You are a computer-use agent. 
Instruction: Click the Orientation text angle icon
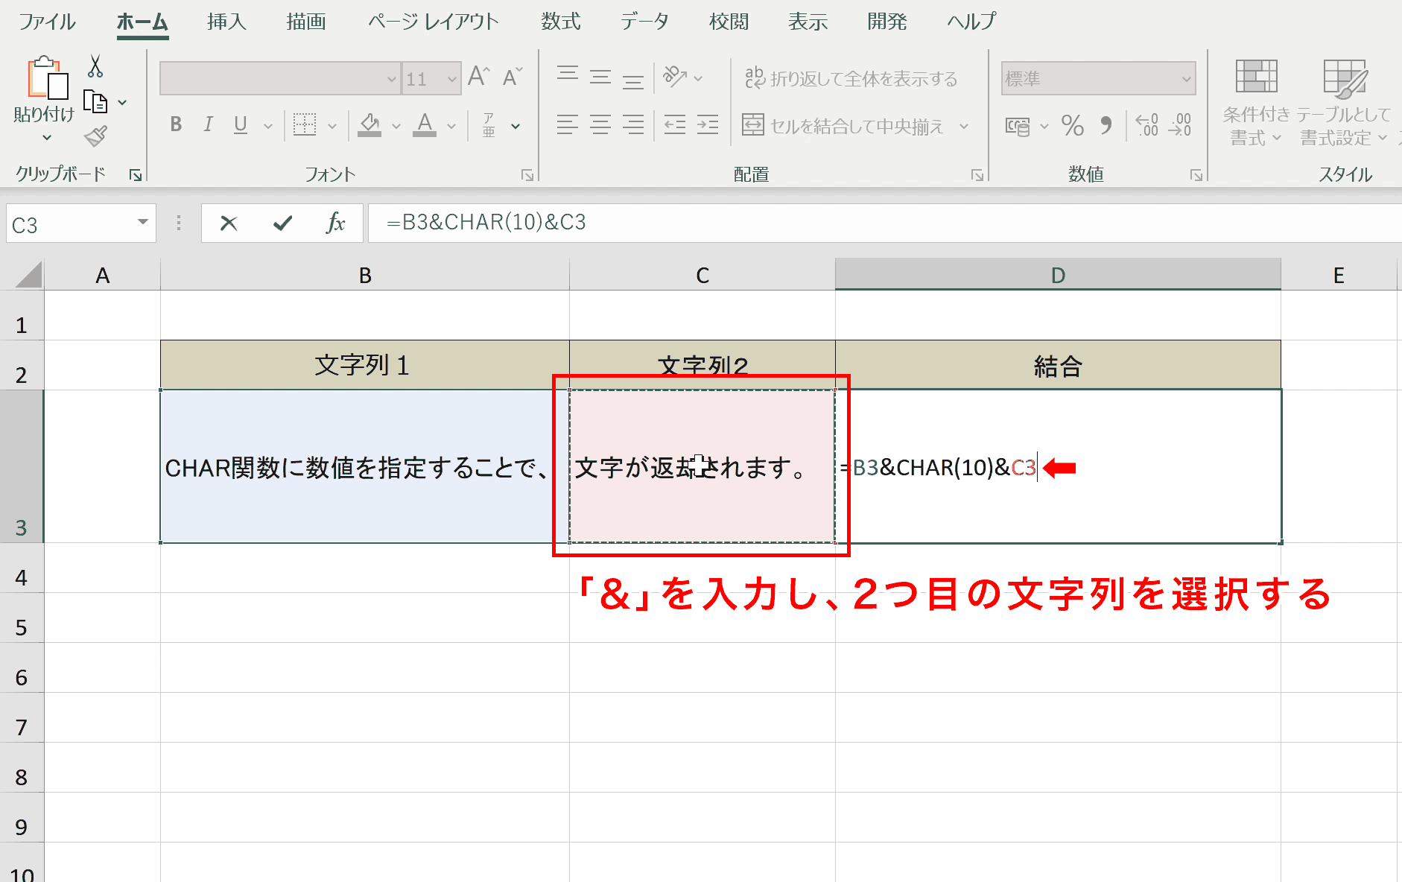pyautogui.click(x=675, y=76)
